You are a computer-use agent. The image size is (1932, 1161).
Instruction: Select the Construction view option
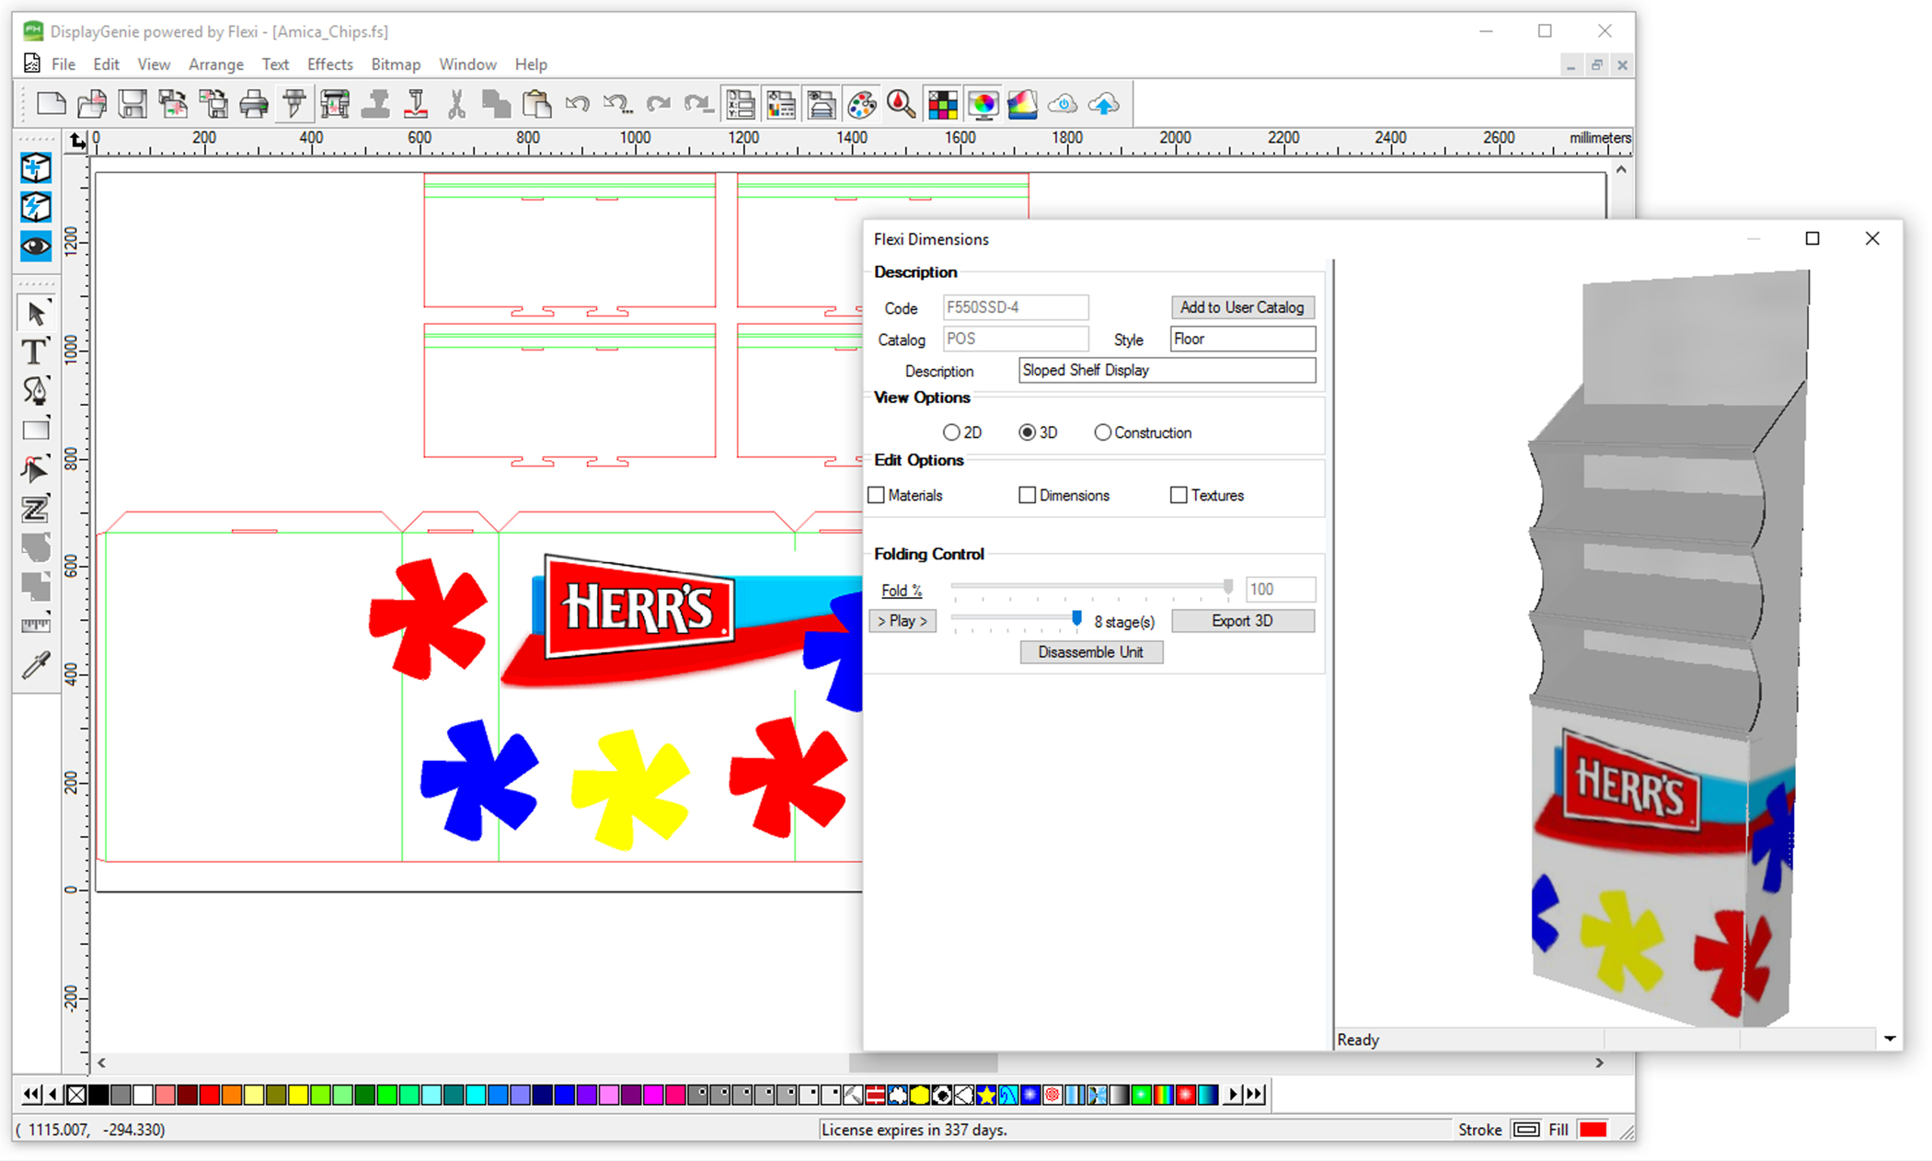point(1102,432)
